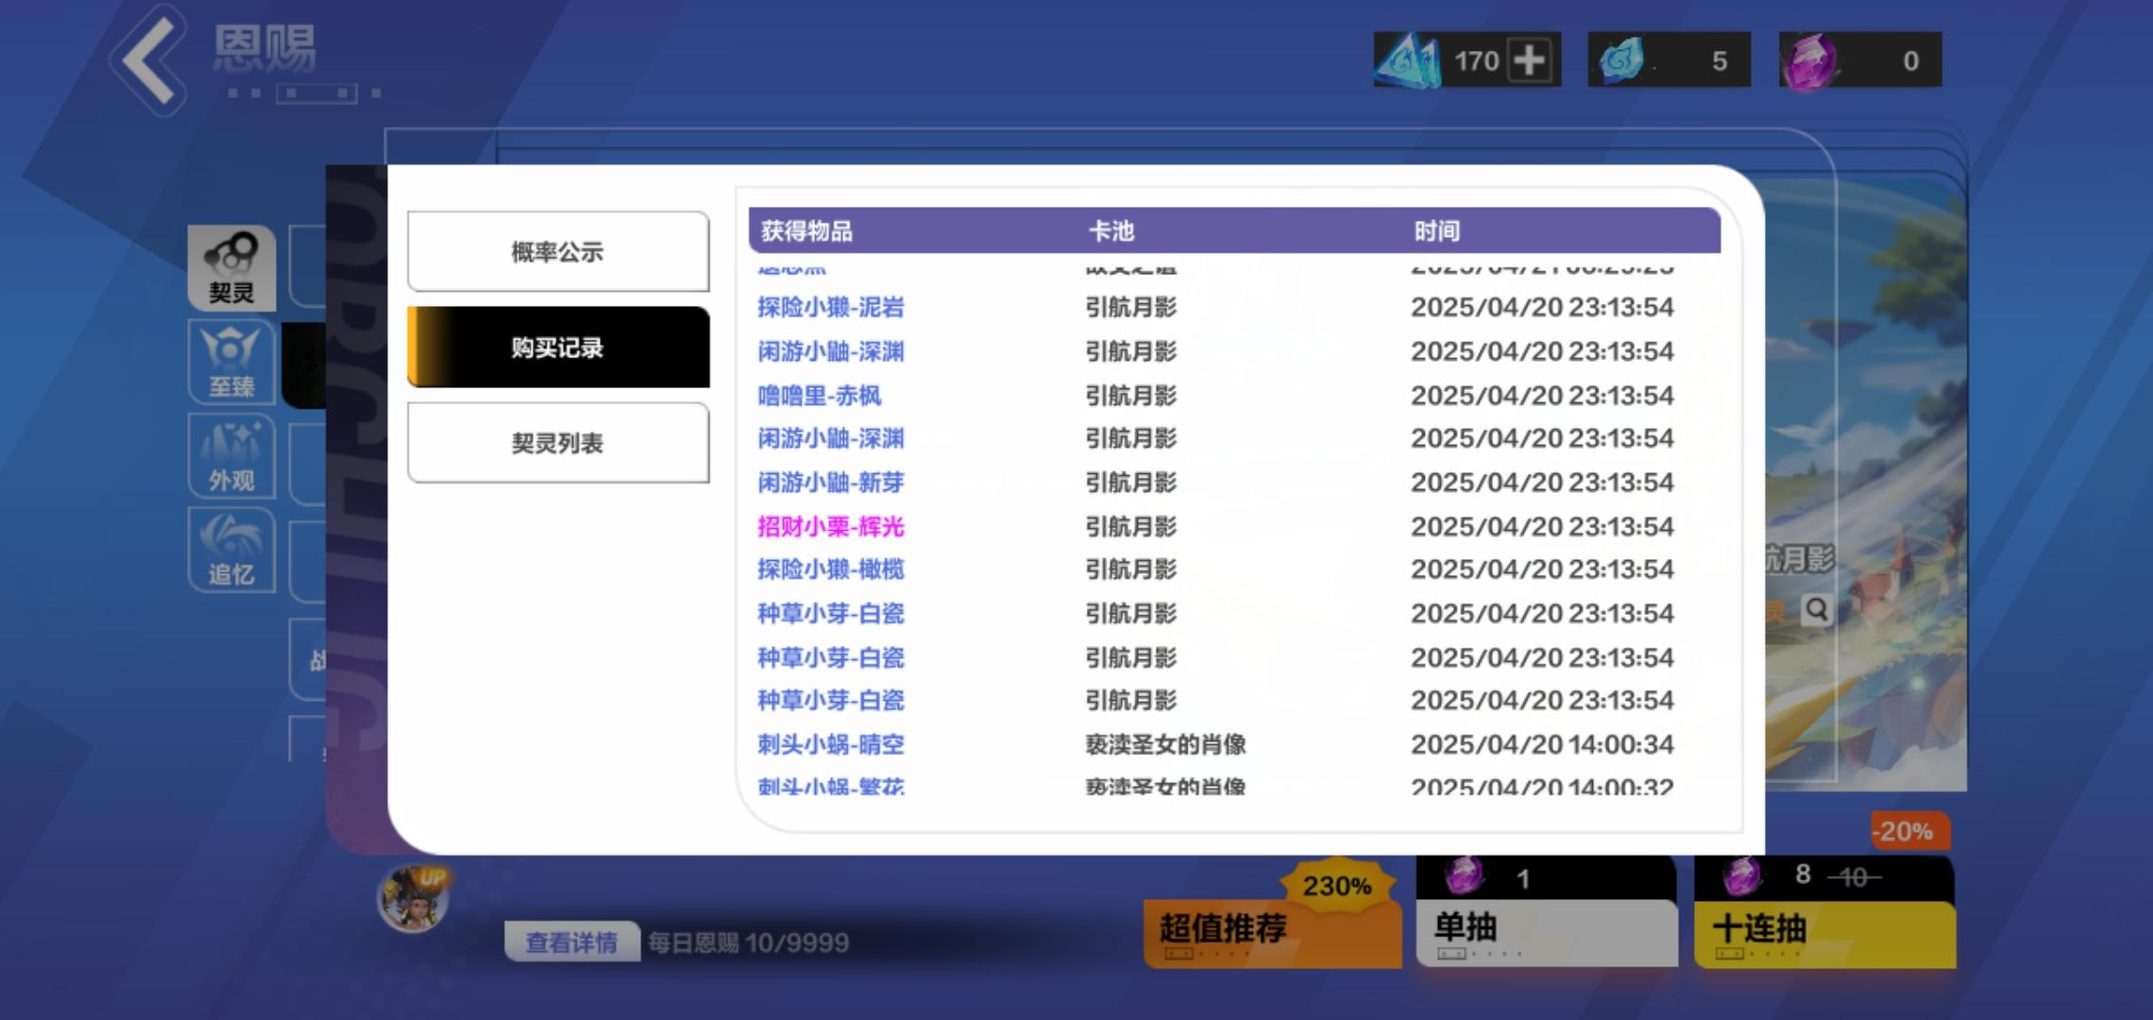
Task: Click the 噜噜里-赤枫 record entry
Action: pos(819,395)
